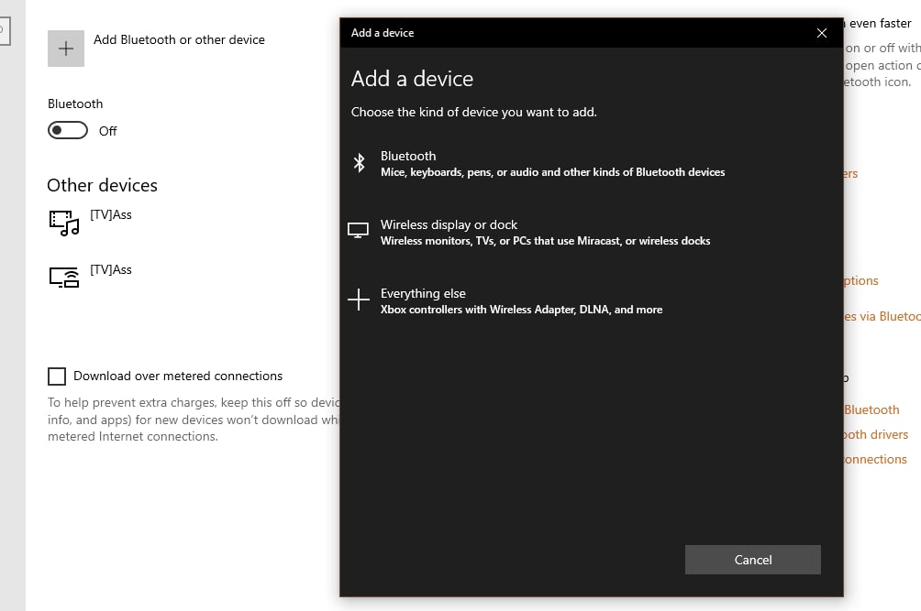The height and width of the screenshot is (611, 921).
Task: Close the Add a device dialog
Action: click(821, 33)
